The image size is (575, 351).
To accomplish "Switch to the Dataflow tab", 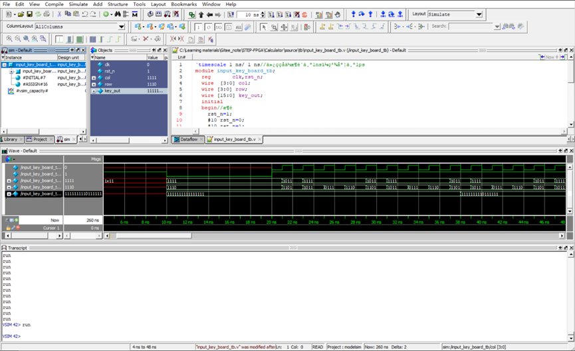I will [x=187, y=140].
